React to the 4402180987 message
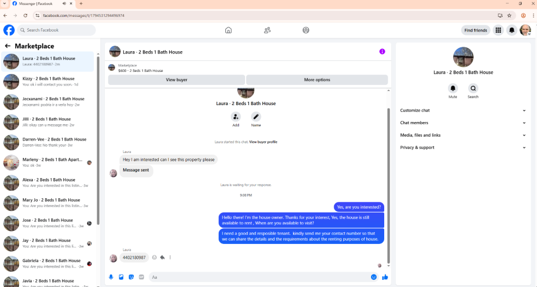Screen dimensions: 537x287 coord(154,257)
